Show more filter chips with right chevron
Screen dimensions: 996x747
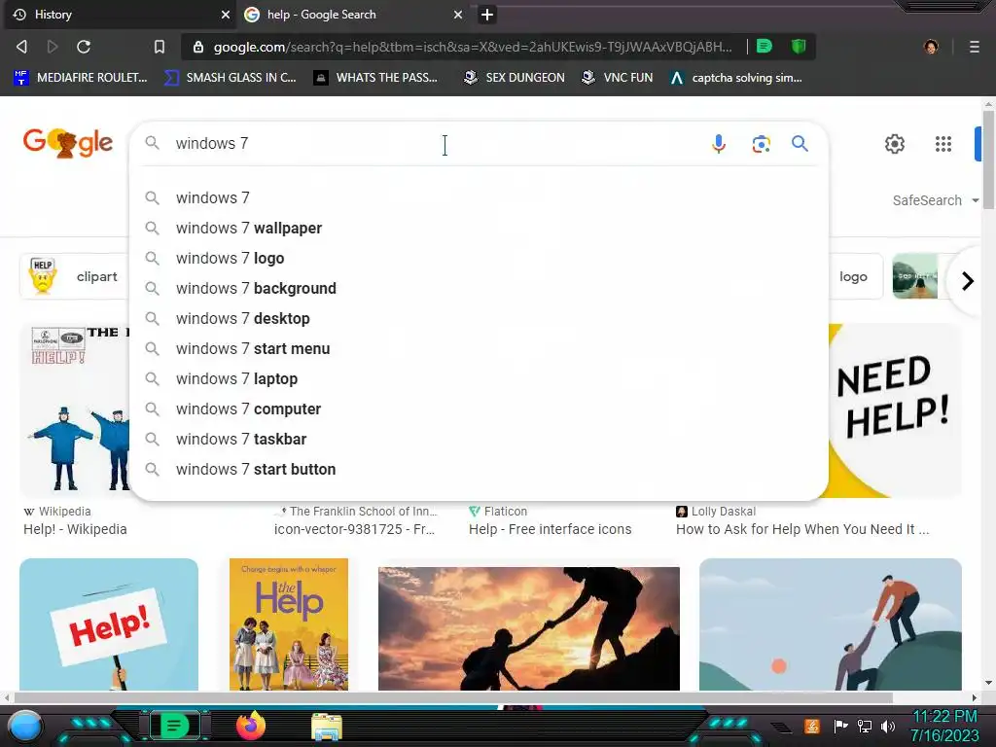968,281
